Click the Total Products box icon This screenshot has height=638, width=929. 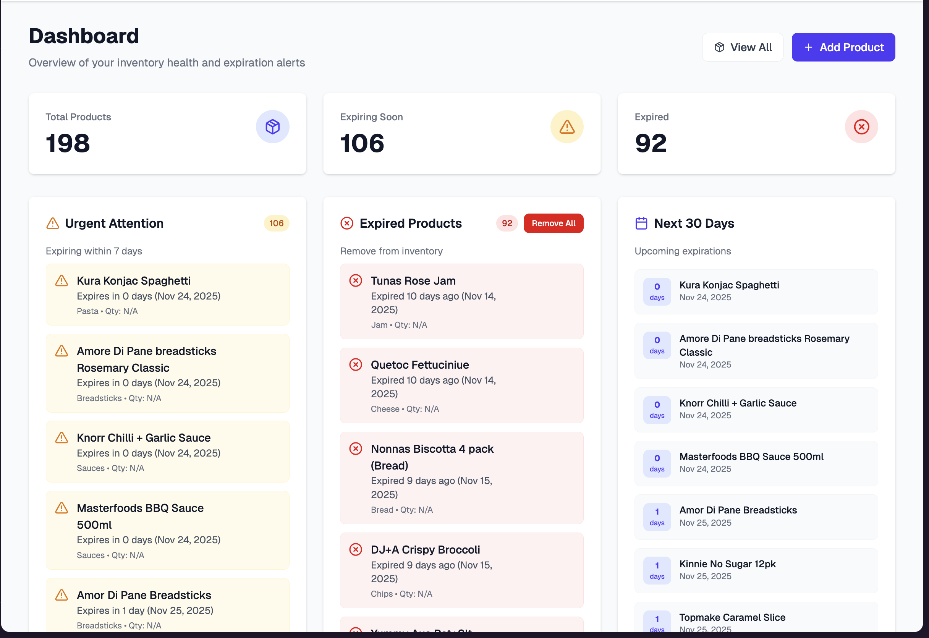point(273,127)
